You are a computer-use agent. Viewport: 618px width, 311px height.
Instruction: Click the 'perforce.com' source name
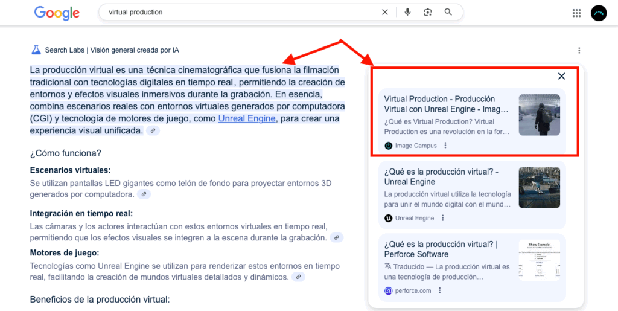click(413, 290)
